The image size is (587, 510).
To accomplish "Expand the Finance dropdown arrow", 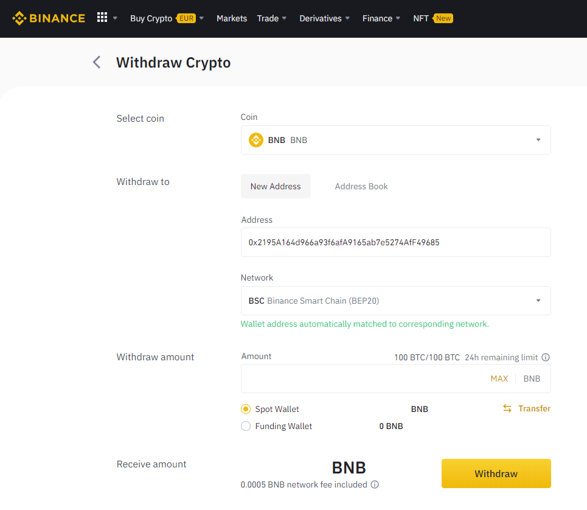I will coord(398,18).
